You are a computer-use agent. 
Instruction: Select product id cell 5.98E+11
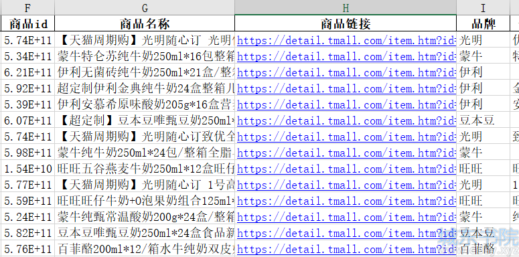(x=28, y=153)
